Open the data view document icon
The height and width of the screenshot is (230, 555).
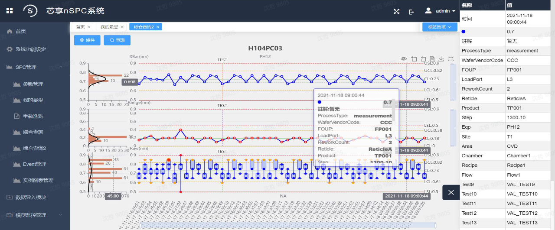tap(432, 59)
